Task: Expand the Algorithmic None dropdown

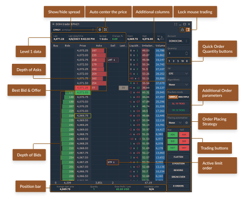Action: click(178, 85)
